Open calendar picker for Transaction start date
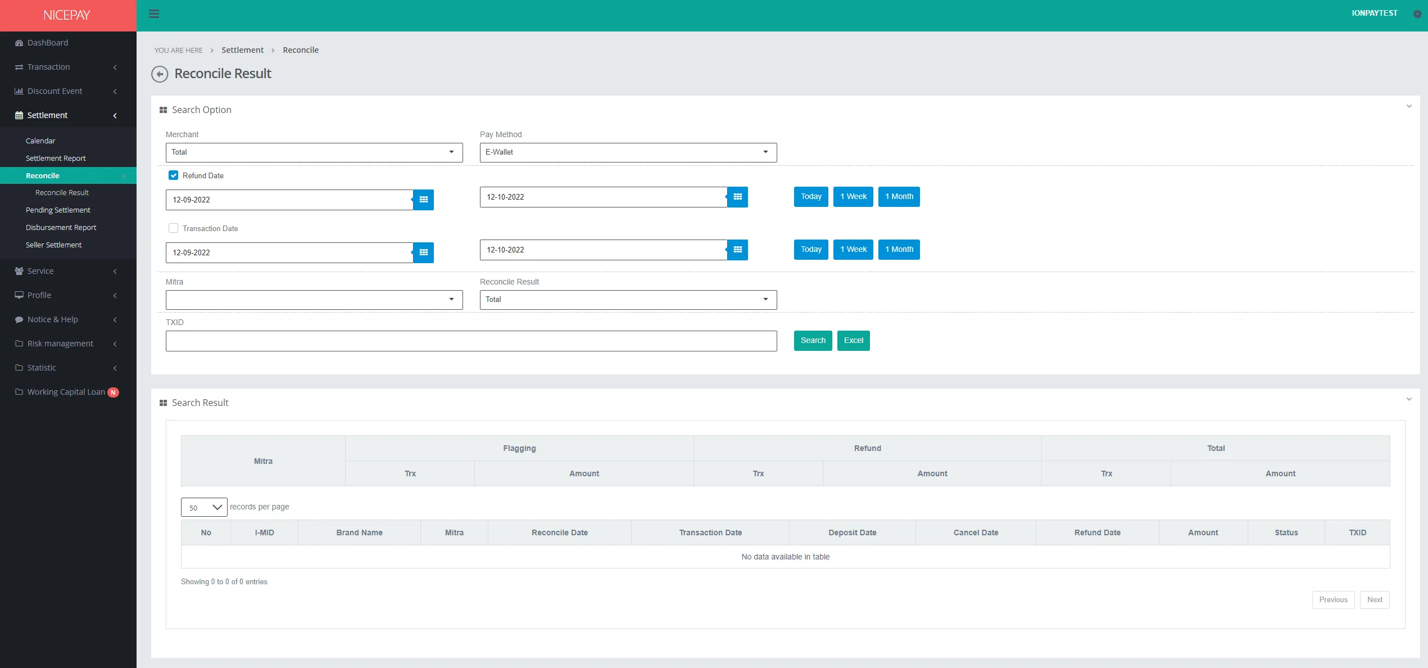 click(x=423, y=252)
